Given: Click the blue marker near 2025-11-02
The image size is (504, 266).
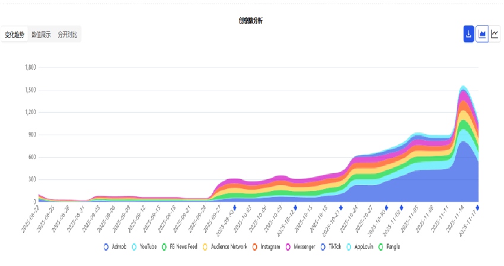Looking at the screenshot, I should point(401,207).
